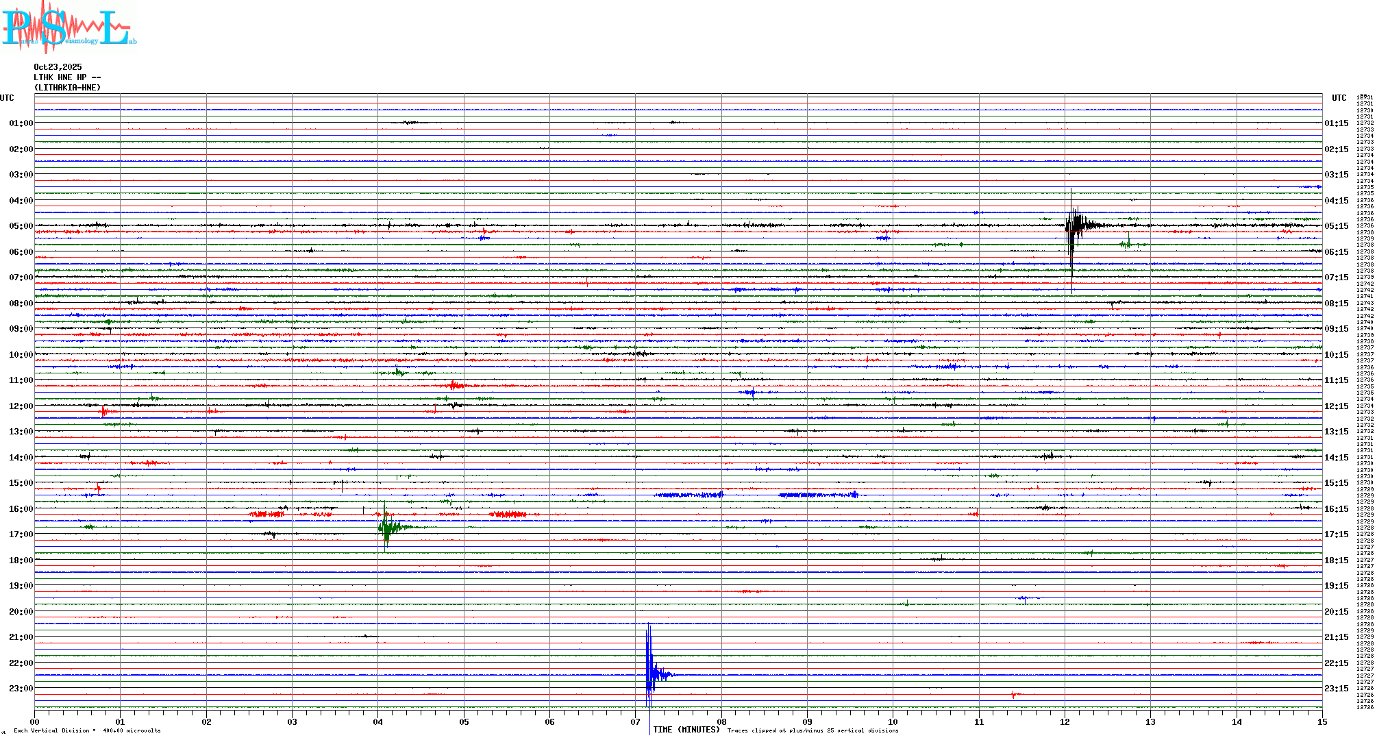
Task: Click the Traces clipped note at bottom
Action: click(x=812, y=730)
